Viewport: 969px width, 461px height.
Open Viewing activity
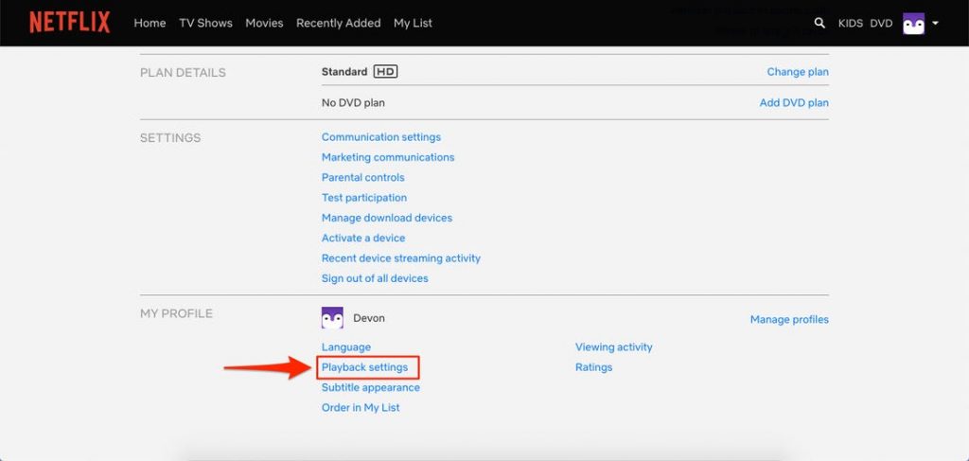click(x=613, y=347)
